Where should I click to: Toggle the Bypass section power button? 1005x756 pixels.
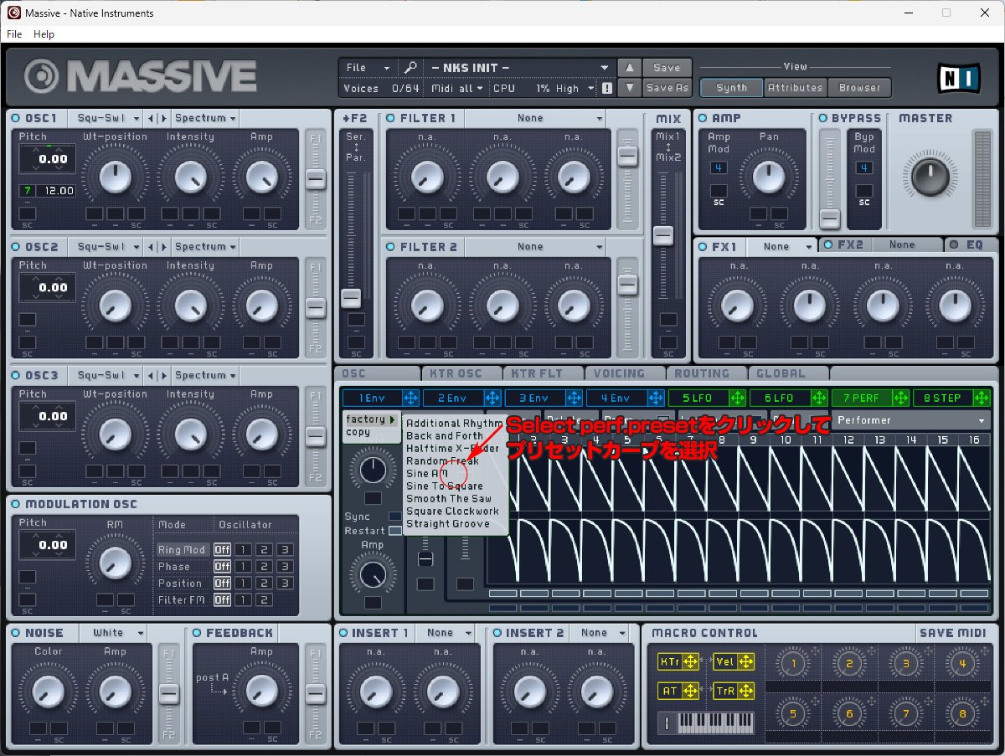pos(823,118)
